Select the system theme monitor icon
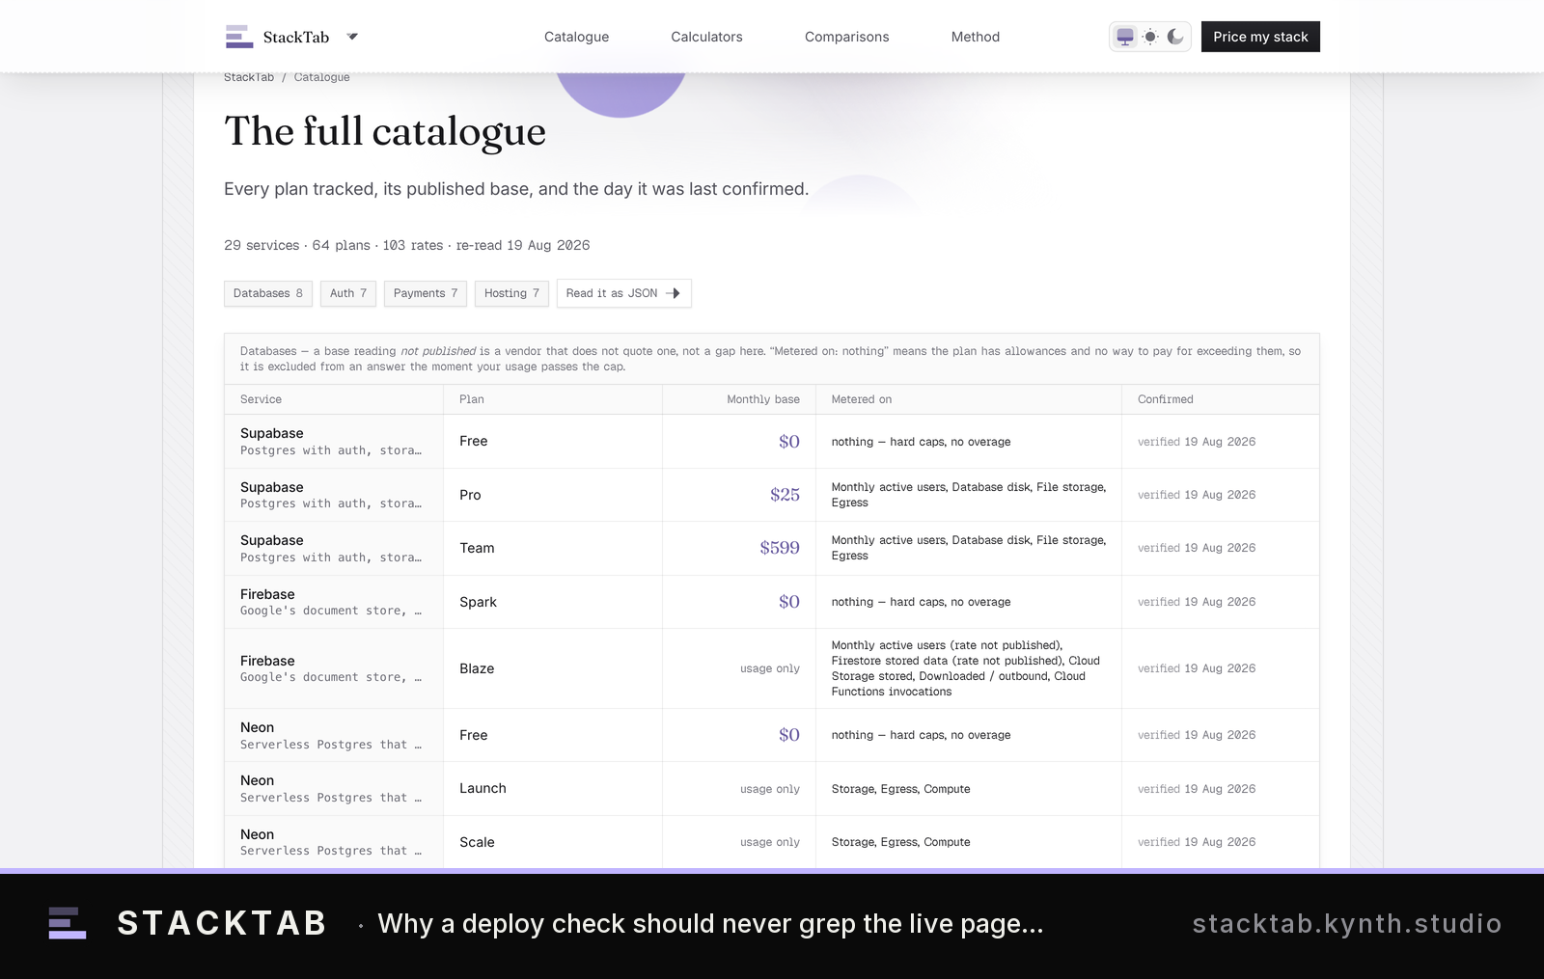 (x=1125, y=37)
